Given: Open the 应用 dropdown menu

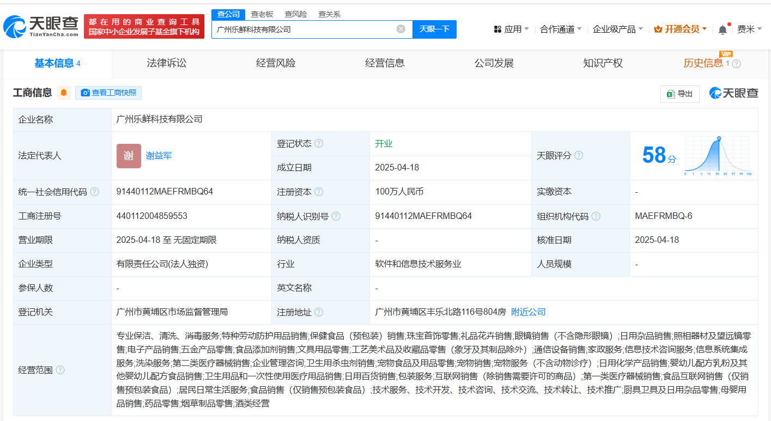Looking at the screenshot, I should [511, 28].
